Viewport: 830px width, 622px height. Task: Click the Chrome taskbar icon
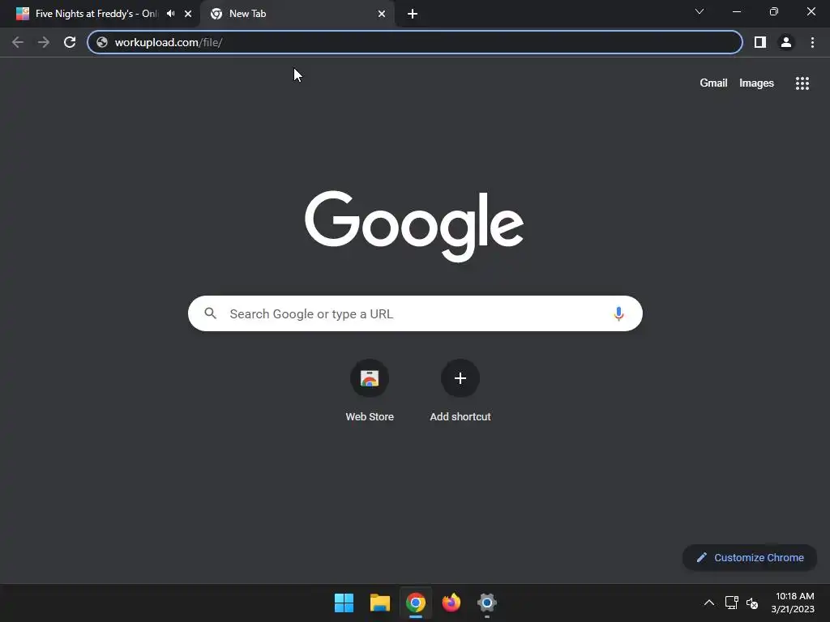[x=416, y=603]
